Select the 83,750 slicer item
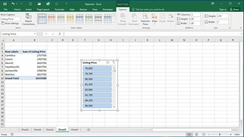 97,95
